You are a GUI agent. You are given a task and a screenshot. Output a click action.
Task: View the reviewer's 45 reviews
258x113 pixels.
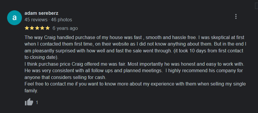click(x=36, y=20)
